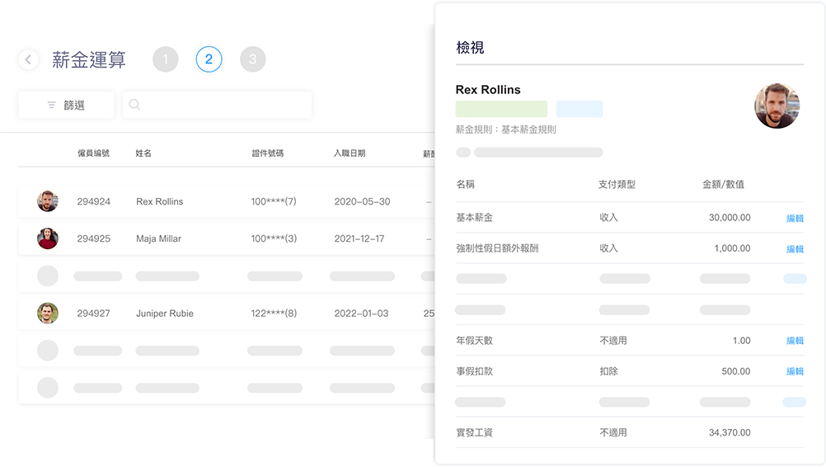826x467 pixels.
Task: Edit the 強制性假日額外報酬 row
Action: click(795, 249)
